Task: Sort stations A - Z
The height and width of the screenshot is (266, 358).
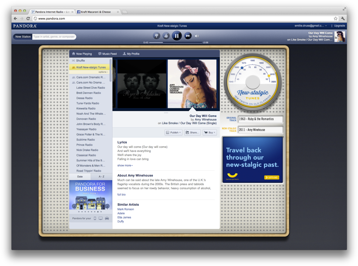Action: click(x=102, y=177)
